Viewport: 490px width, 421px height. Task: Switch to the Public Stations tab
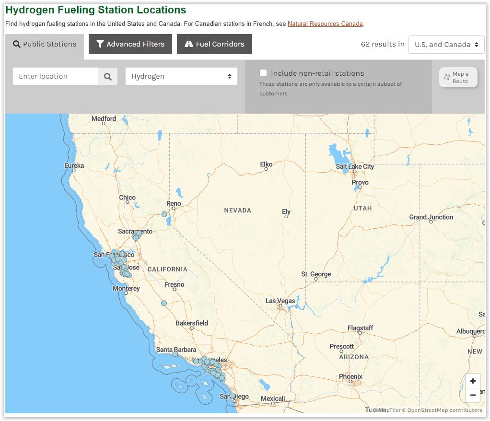pyautogui.click(x=45, y=44)
